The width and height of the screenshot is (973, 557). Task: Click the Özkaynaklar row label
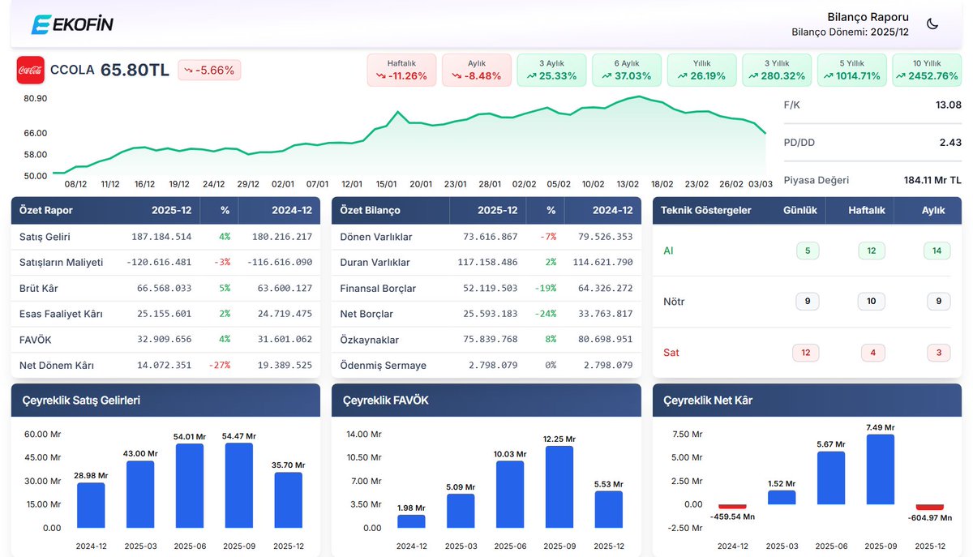pyautogui.click(x=370, y=340)
